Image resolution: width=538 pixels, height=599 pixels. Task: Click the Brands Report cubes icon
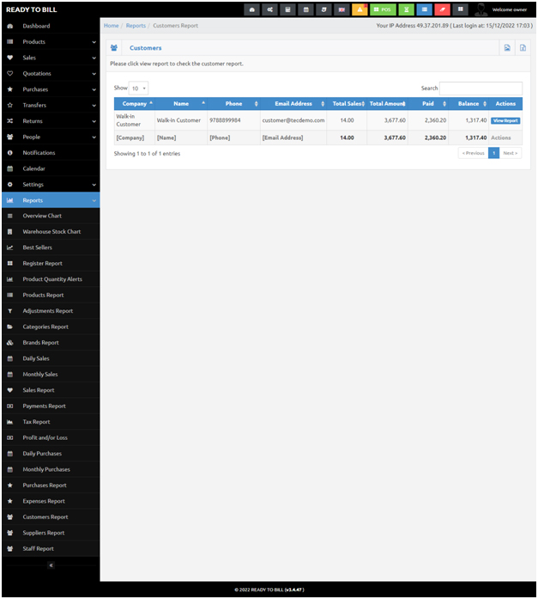tap(10, 343)
